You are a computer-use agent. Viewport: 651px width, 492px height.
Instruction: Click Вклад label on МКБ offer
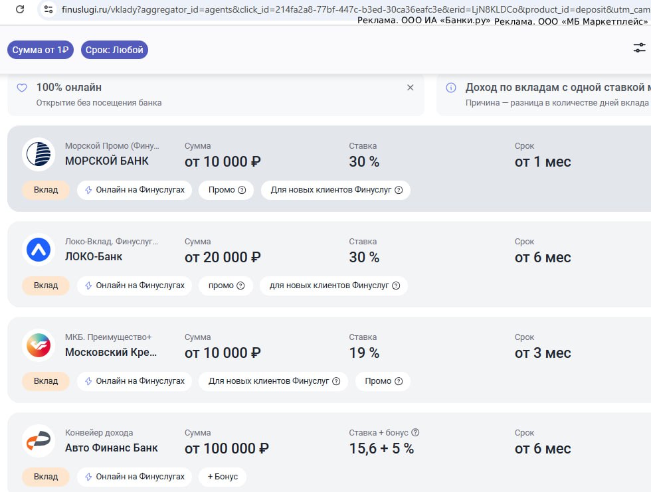point(46,381)
